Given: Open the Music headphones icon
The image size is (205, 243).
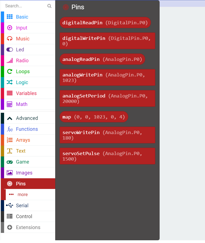Looking at the screenshot, I should 10,38.
